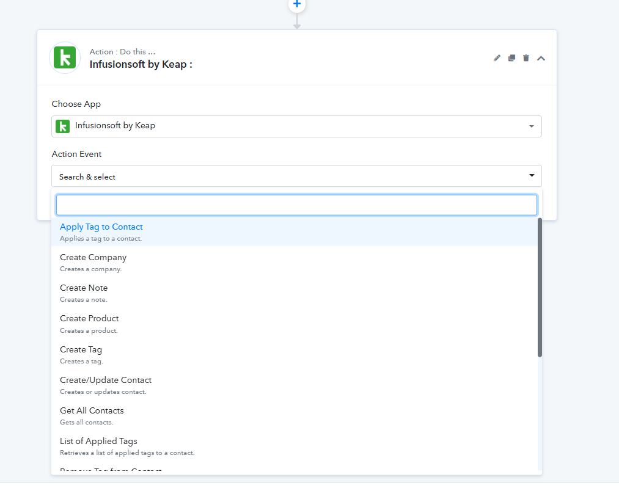619x488 pixels.
Task: Choose Get All Contacts action
Action: [x=294, y=416]
